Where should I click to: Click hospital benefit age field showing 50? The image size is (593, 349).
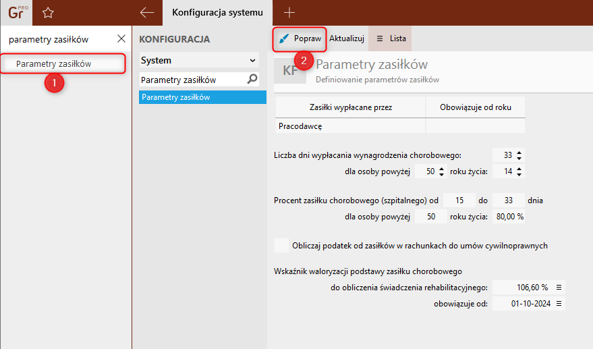pyautogui.click(x=431, y=217)
